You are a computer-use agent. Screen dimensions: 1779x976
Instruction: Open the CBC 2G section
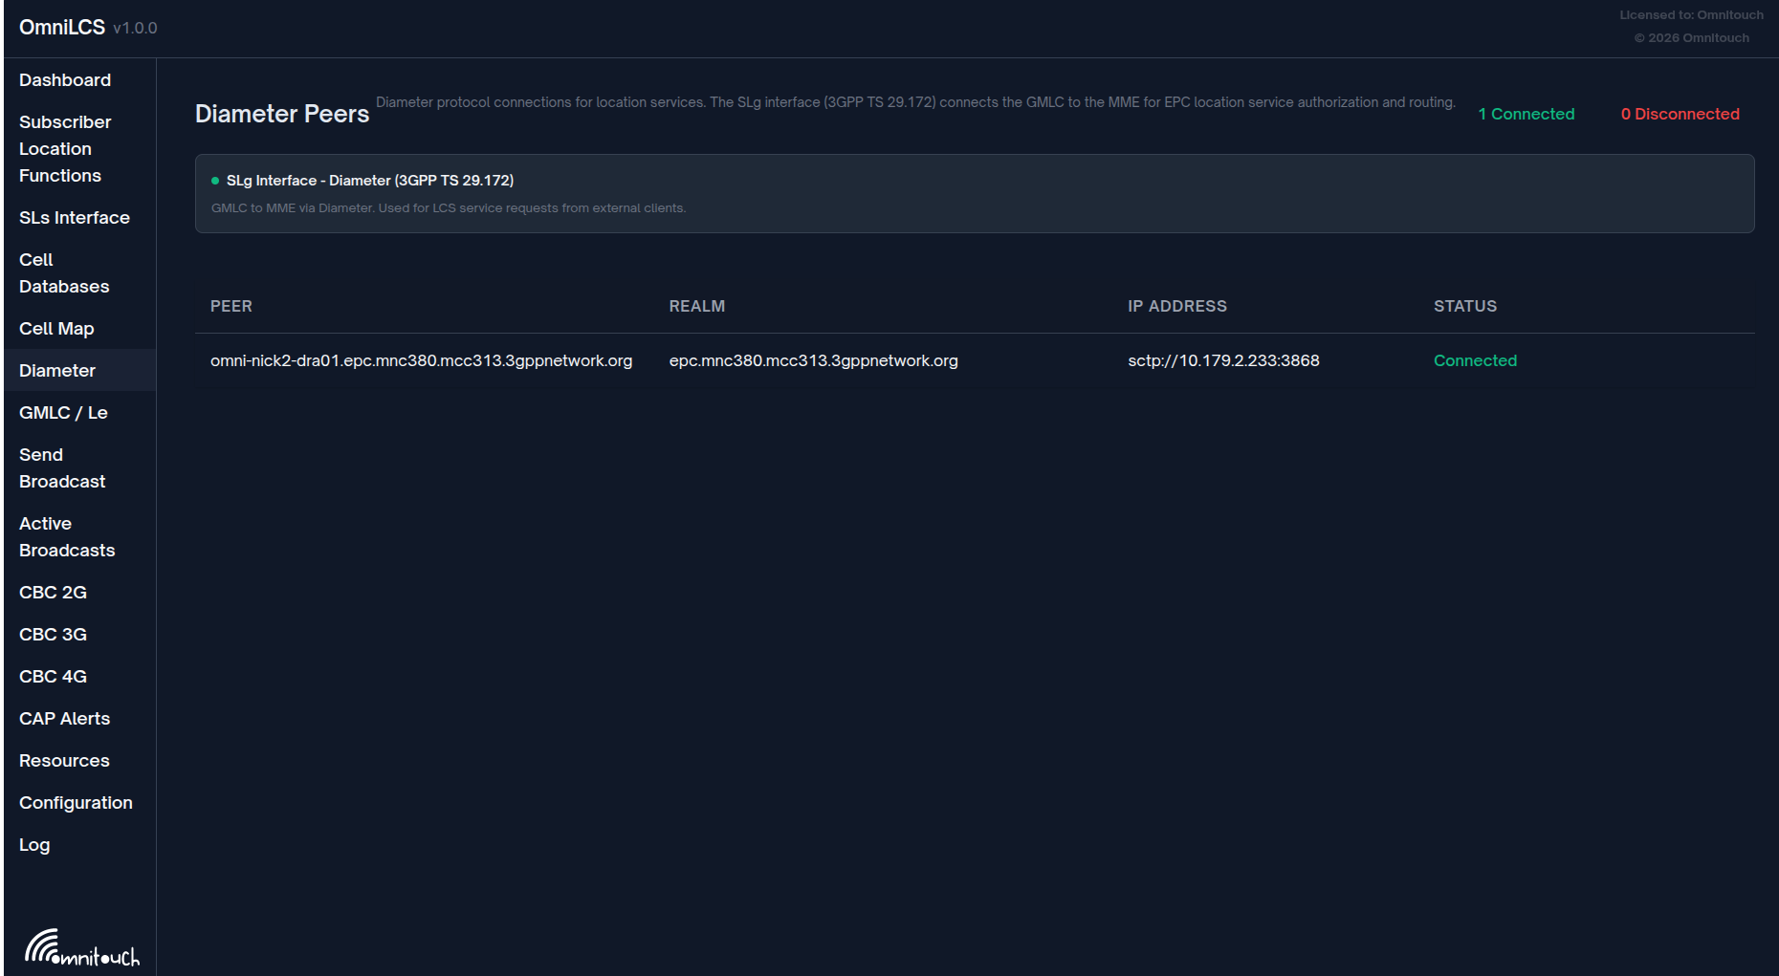tap(53, 593)
